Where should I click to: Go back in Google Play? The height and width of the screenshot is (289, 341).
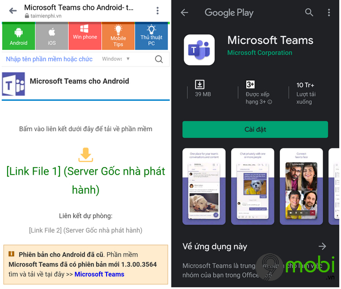185,12
